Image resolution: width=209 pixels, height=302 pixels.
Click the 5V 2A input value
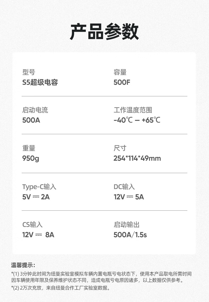click(x=36, y=197)
